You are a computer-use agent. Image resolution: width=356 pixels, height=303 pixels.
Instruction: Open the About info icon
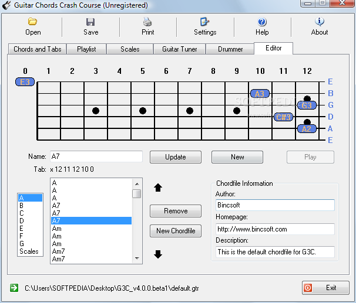tap(320, 22)
